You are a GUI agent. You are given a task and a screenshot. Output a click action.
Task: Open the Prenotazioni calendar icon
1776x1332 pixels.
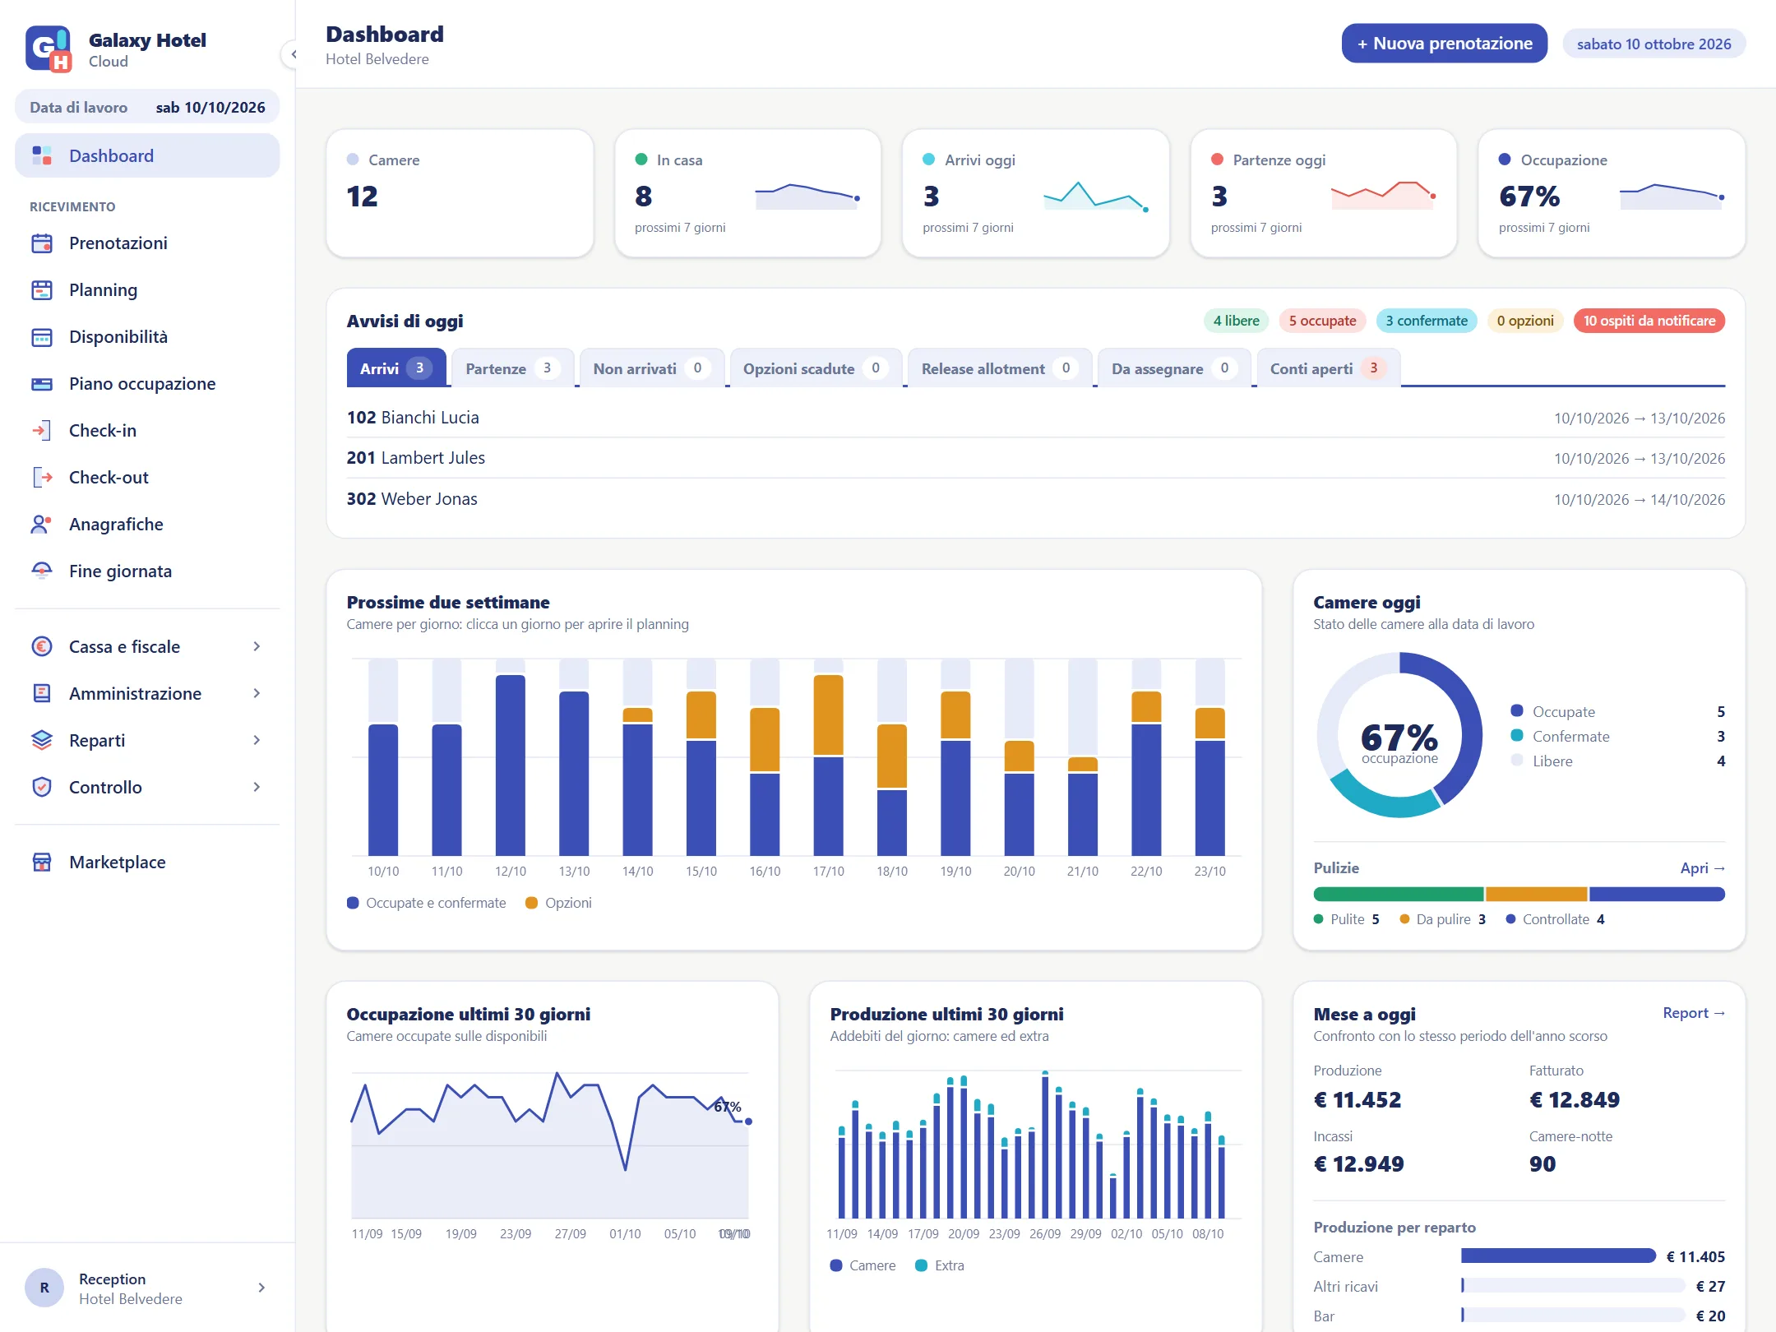pyautogui.click(x=42, y=243)
